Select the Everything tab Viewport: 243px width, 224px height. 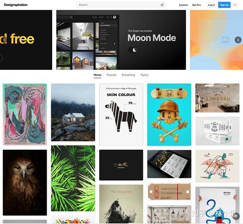[128, 75]
